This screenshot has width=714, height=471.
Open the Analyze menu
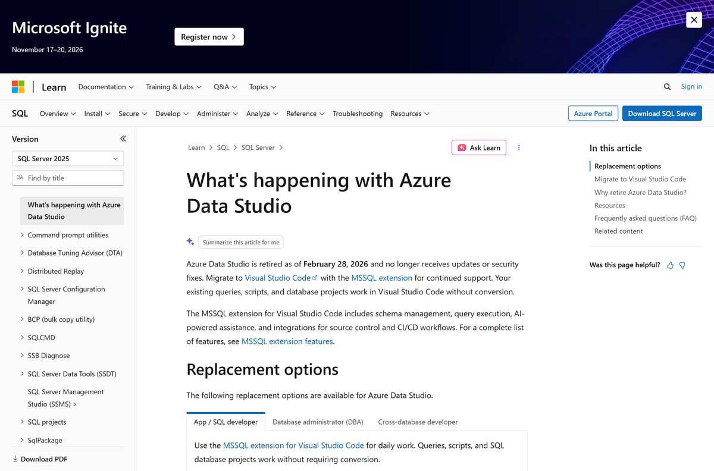[262, 114]
